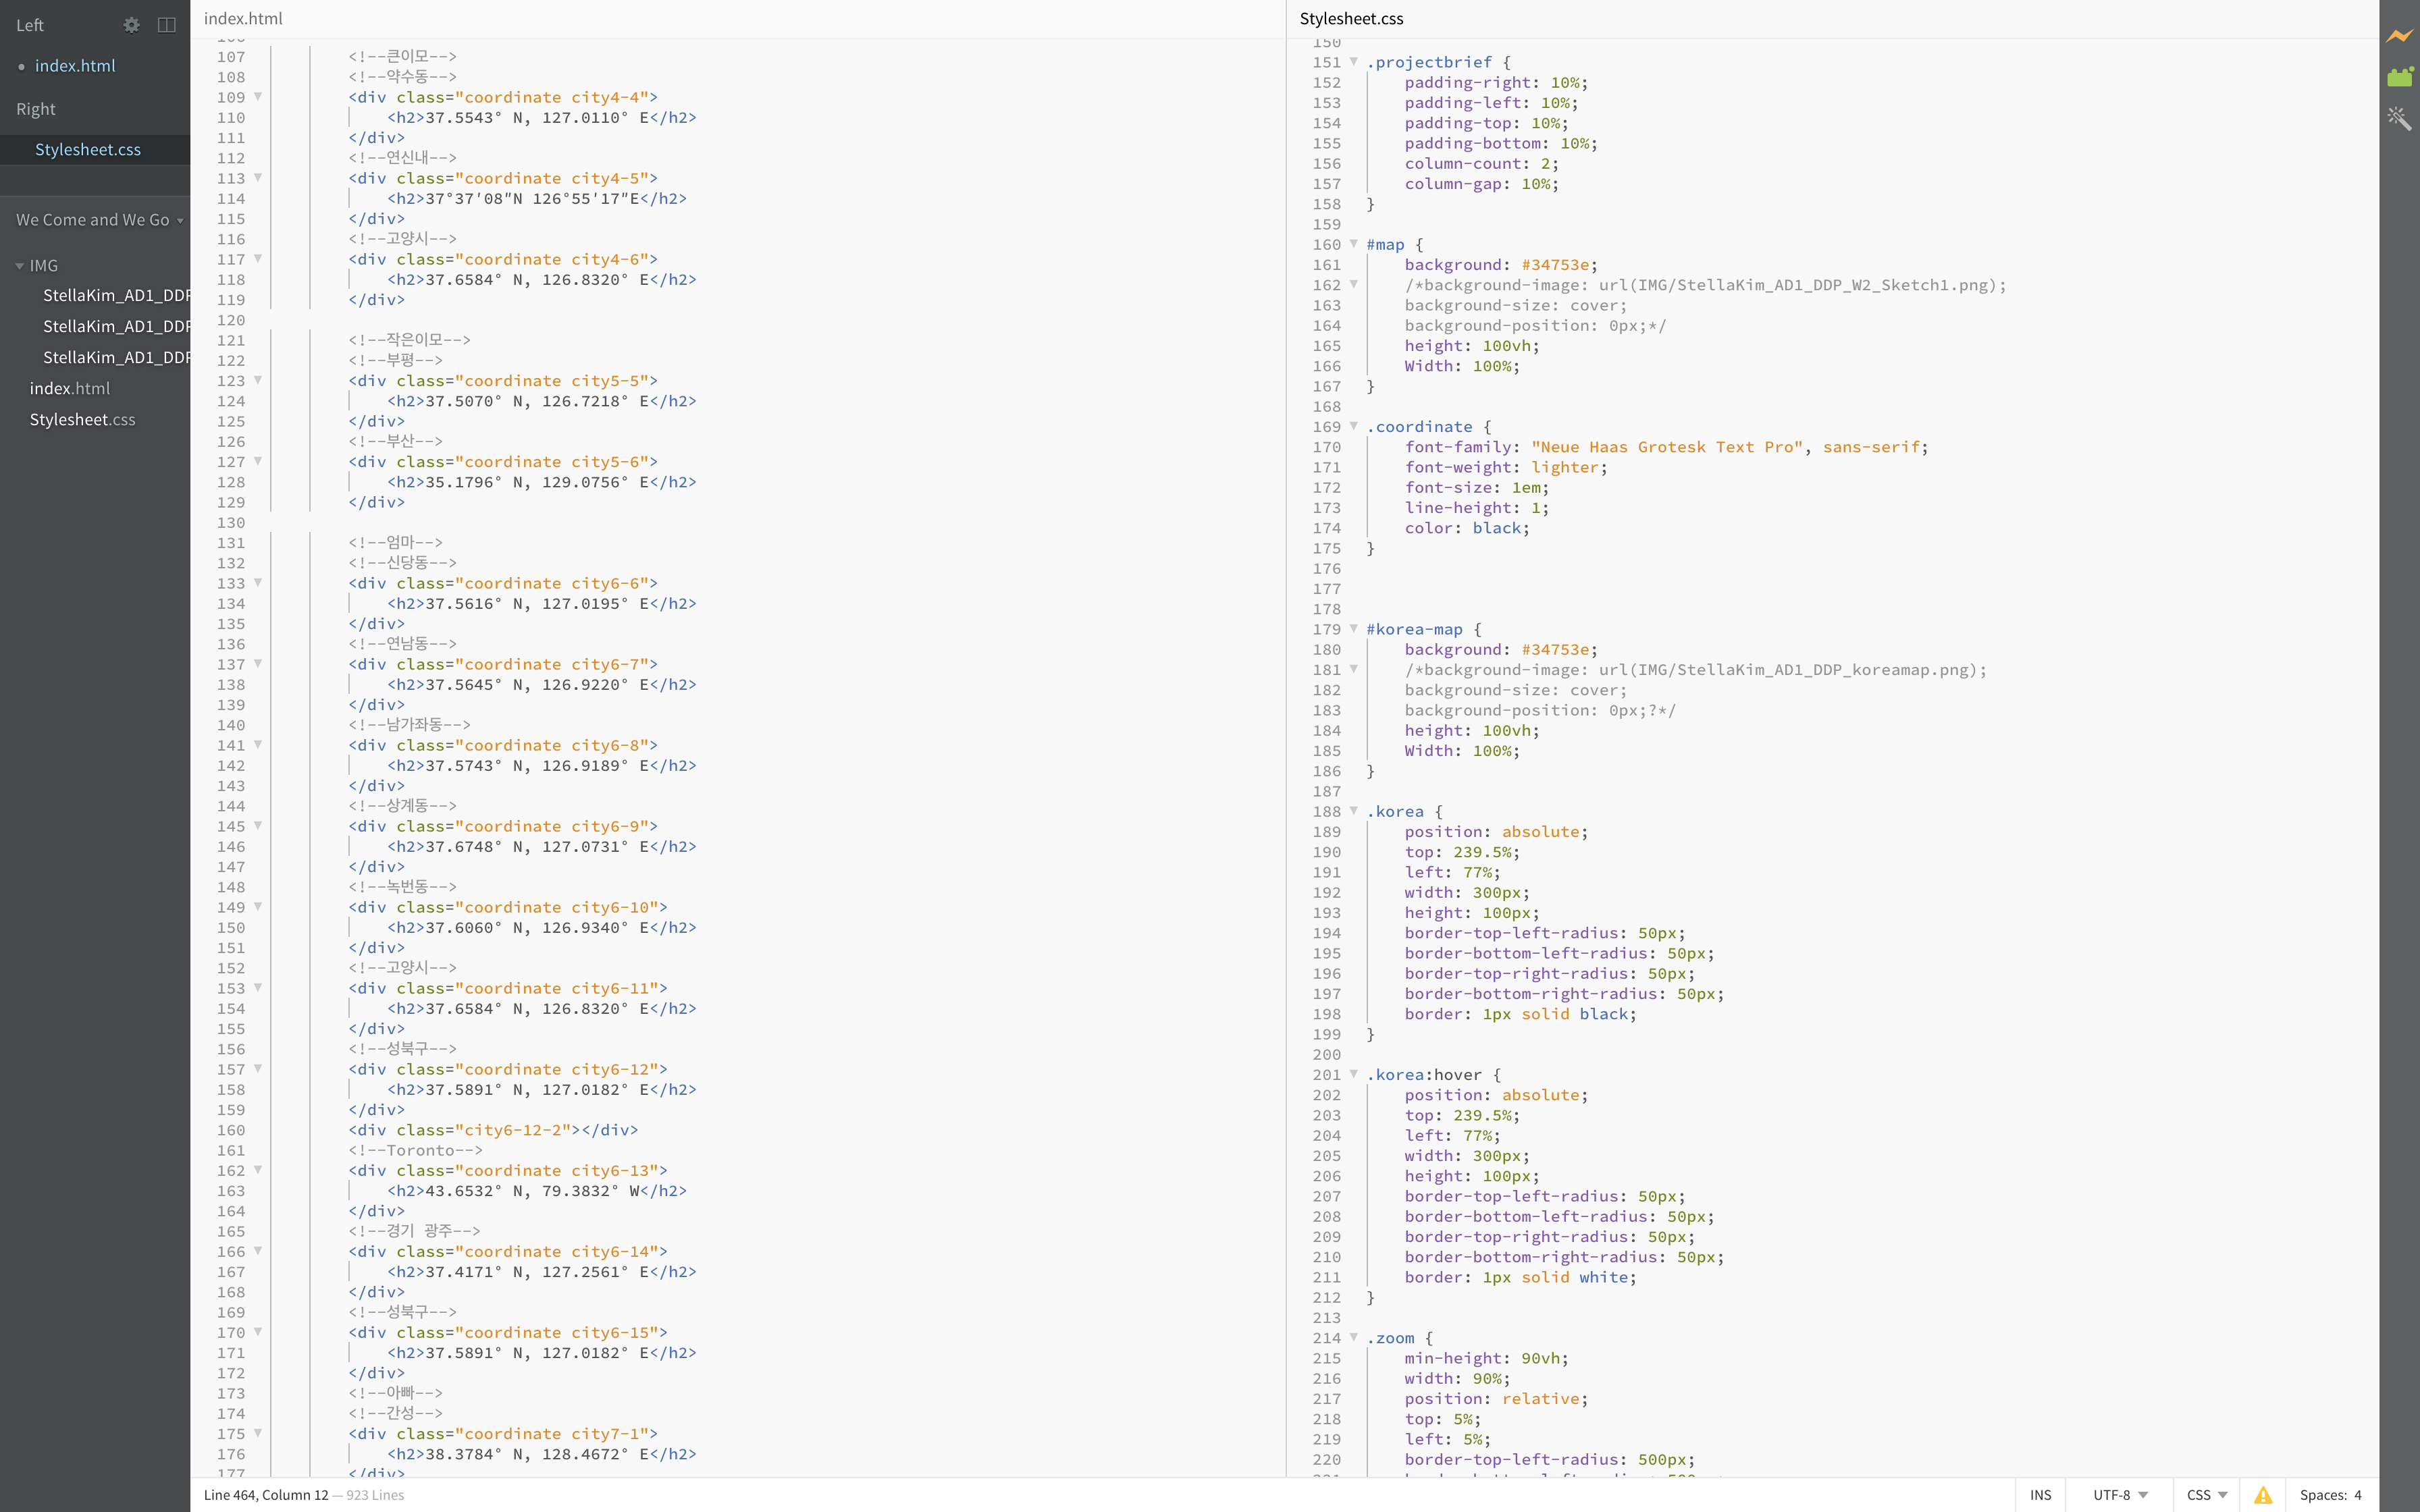Fold the city4-5 div on line 113
This screenshot has width=2420, height=1512.
point(258,178)
